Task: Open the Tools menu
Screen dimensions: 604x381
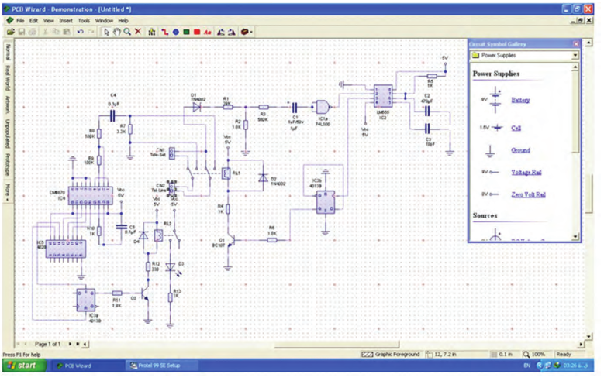Action: pos(84,21)
